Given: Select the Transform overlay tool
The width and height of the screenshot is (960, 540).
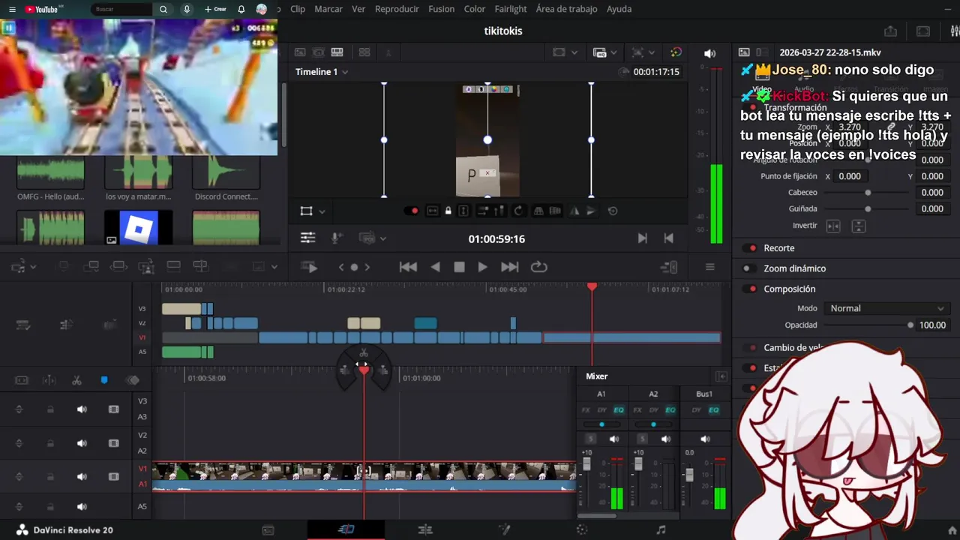Looking at the screenshot, I should 306,211.
